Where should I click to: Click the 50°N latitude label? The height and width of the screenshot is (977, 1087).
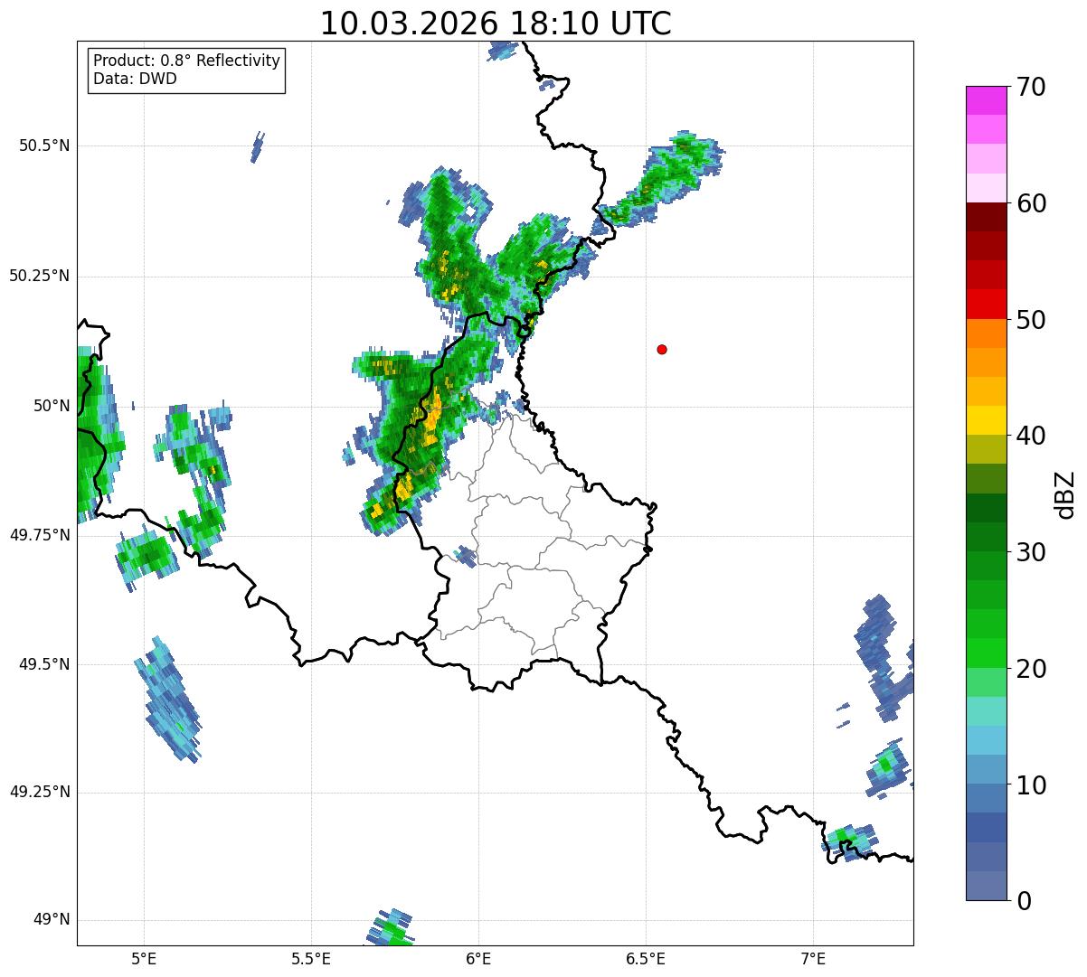(x=51, y=406)
